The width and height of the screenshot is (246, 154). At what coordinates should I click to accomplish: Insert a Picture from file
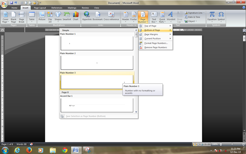click(x=42, y=16)
